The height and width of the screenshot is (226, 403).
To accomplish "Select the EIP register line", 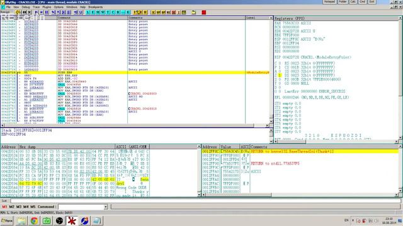I will 313,57.
